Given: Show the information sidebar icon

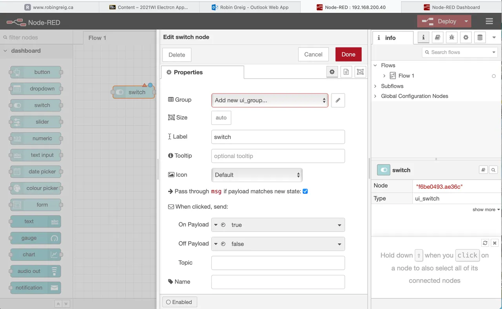Looking at the screenshot, I should (423, 38).
